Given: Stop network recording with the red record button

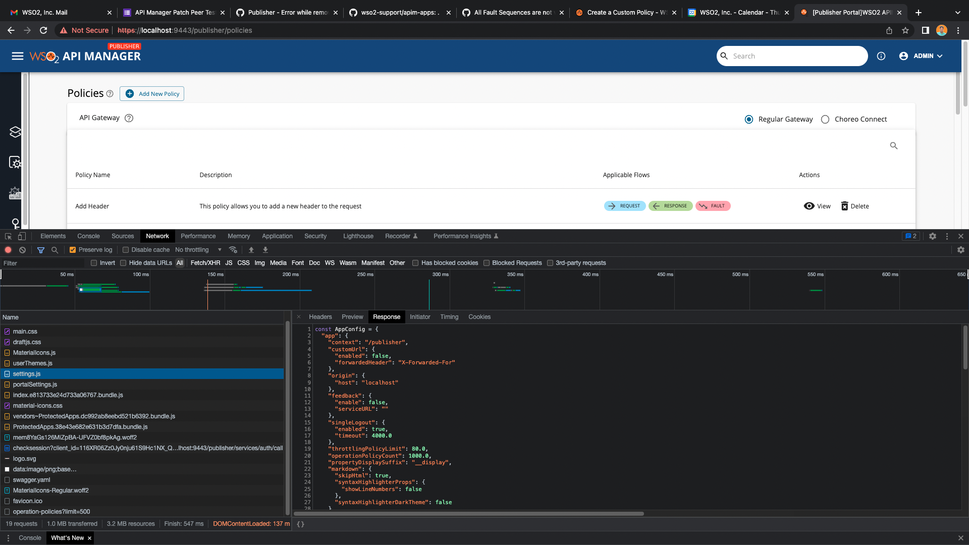Looking at the screenshot, I should [8, 249].
